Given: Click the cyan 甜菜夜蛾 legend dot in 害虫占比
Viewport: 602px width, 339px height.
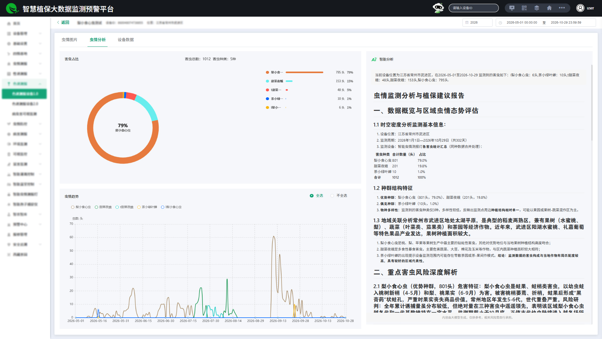Looking at the screenshot, I should (267, 81).
